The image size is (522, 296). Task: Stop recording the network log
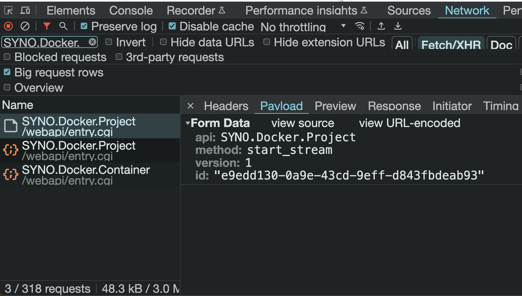[x=8, y=26]
